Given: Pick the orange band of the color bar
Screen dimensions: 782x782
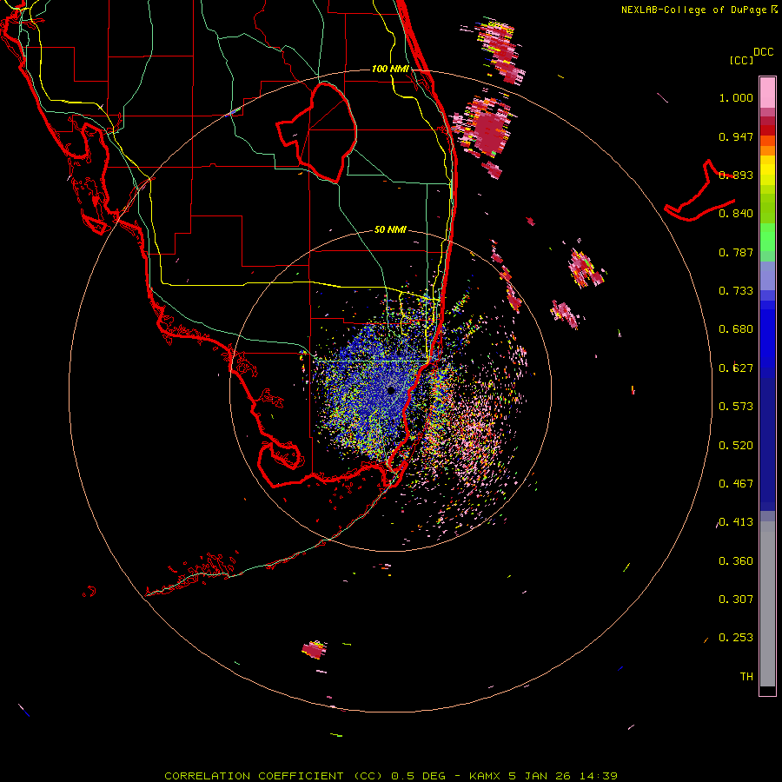Looking at the screenshot, I should (767, 150).
